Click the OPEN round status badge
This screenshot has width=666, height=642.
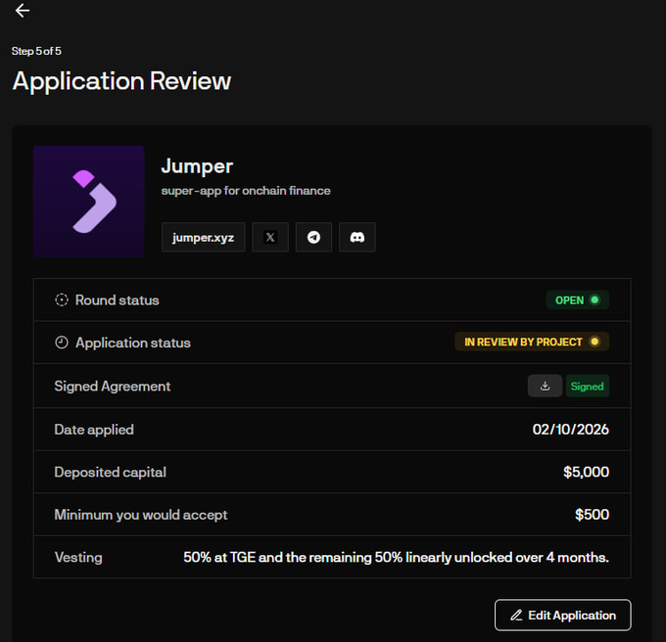pos(578,300)
